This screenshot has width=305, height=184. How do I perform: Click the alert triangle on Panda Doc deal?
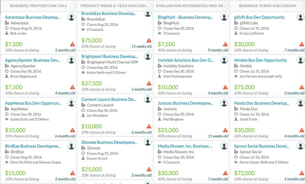(x=302, y=130)
